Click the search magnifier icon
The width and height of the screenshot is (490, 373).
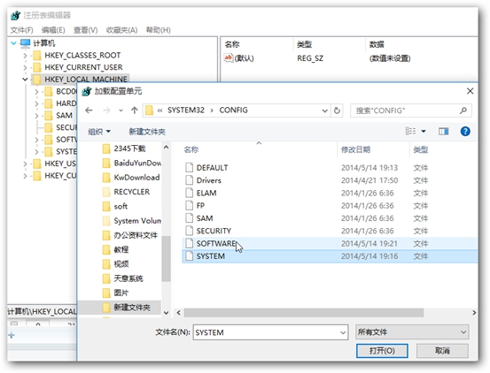point(463,110)
